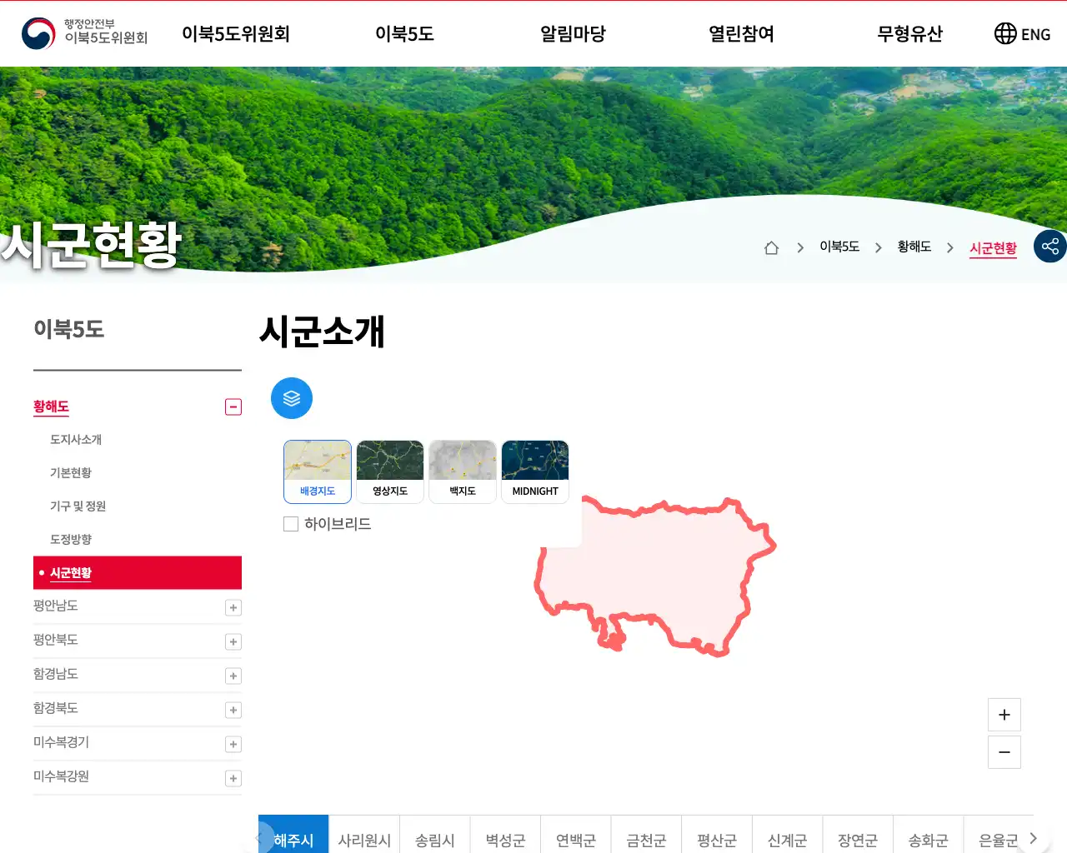Expand the 평안남도 section
1067x853 pixels.
(233, 607)
